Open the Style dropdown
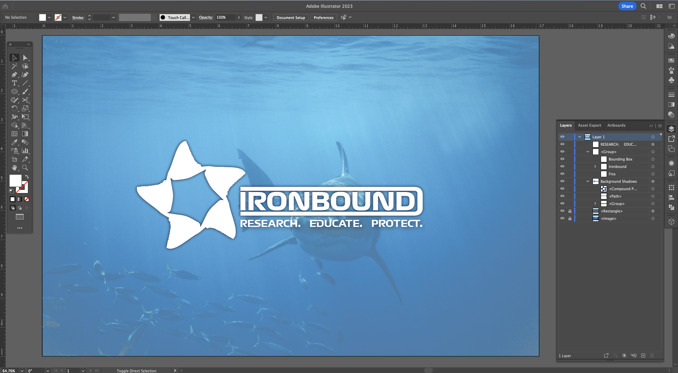Viewport: 678px width, 373px height. tap(266, 17)
